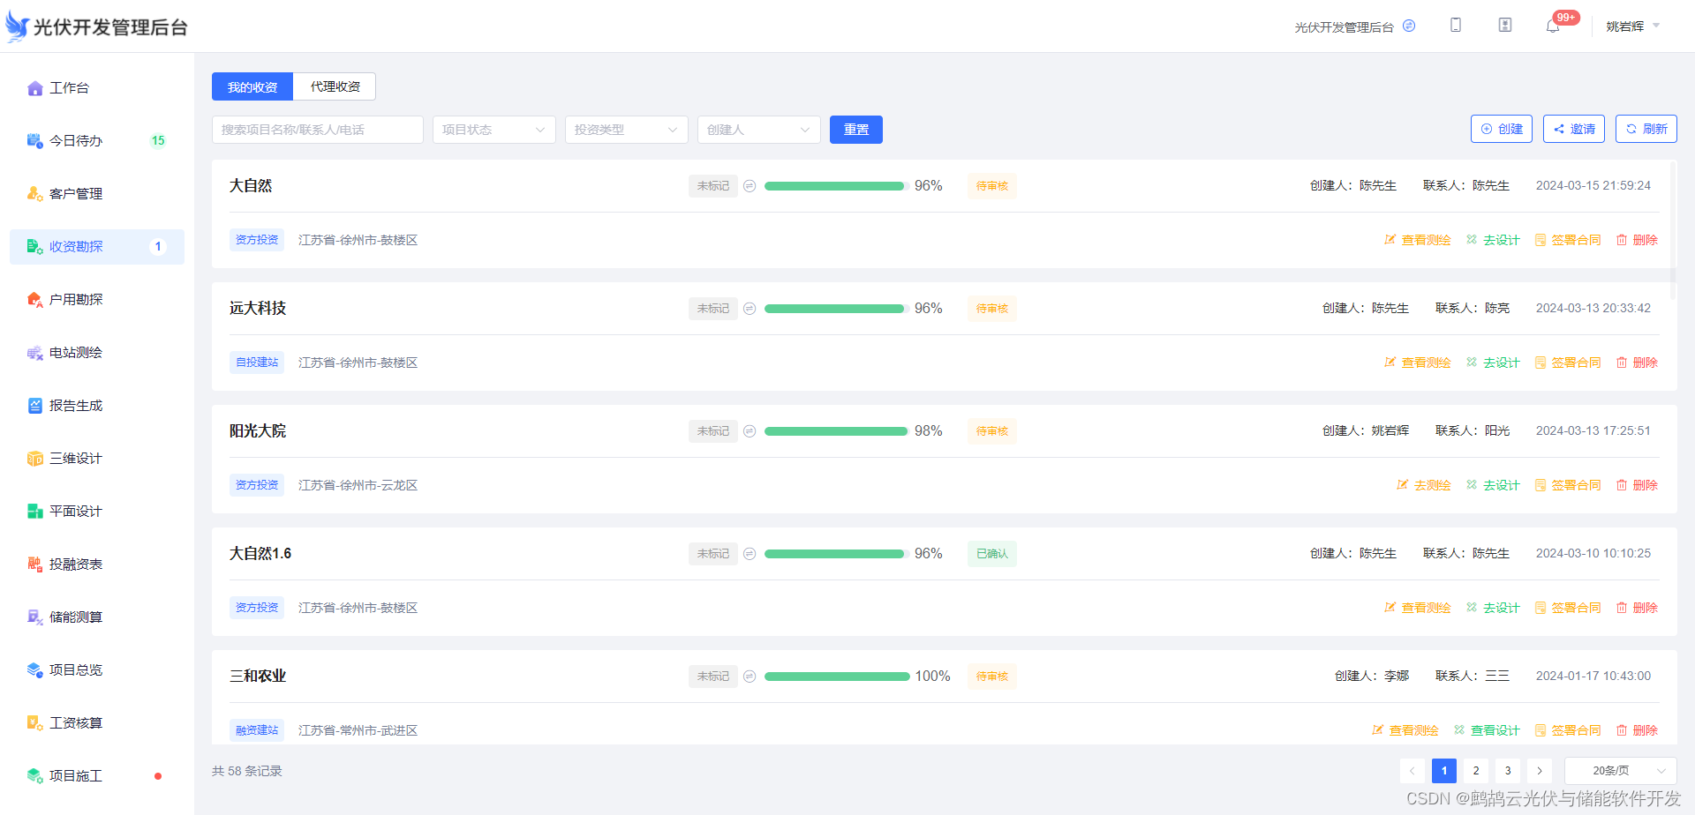Click the next page arrow

click(x=1540, y=771)
